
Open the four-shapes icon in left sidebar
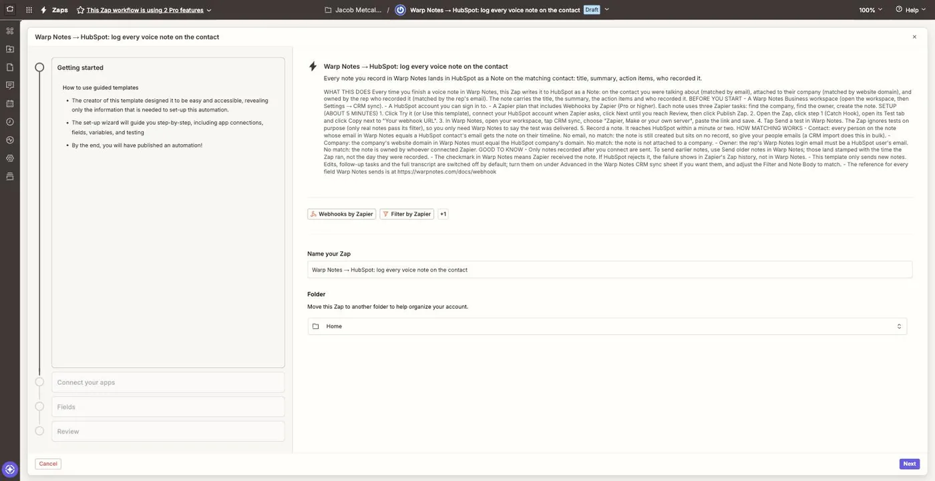[x=10, y=31]
